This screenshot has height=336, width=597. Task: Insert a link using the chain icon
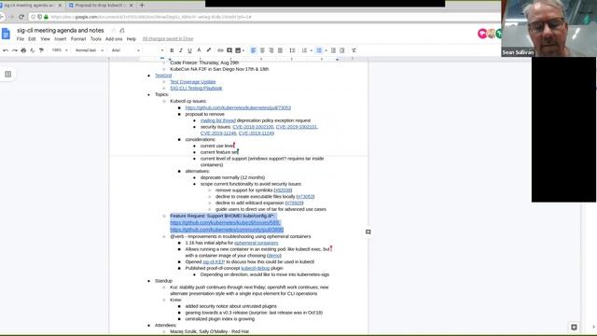pyautogui.click(x=220, y=50)
